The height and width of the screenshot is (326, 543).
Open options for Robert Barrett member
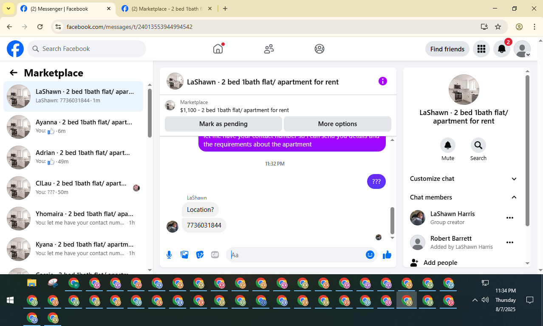tap(510, 242)
